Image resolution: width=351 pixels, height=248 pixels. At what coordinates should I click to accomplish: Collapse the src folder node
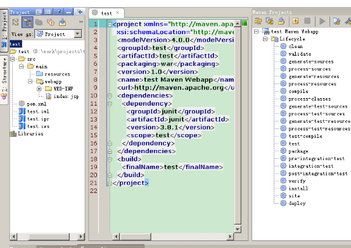[x=13, y=59]
